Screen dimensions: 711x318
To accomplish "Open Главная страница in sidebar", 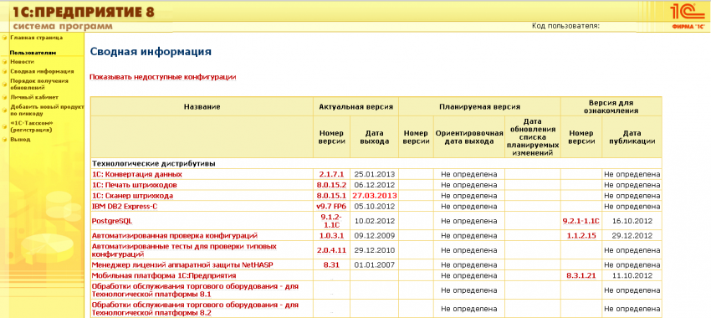I will 36,38.
